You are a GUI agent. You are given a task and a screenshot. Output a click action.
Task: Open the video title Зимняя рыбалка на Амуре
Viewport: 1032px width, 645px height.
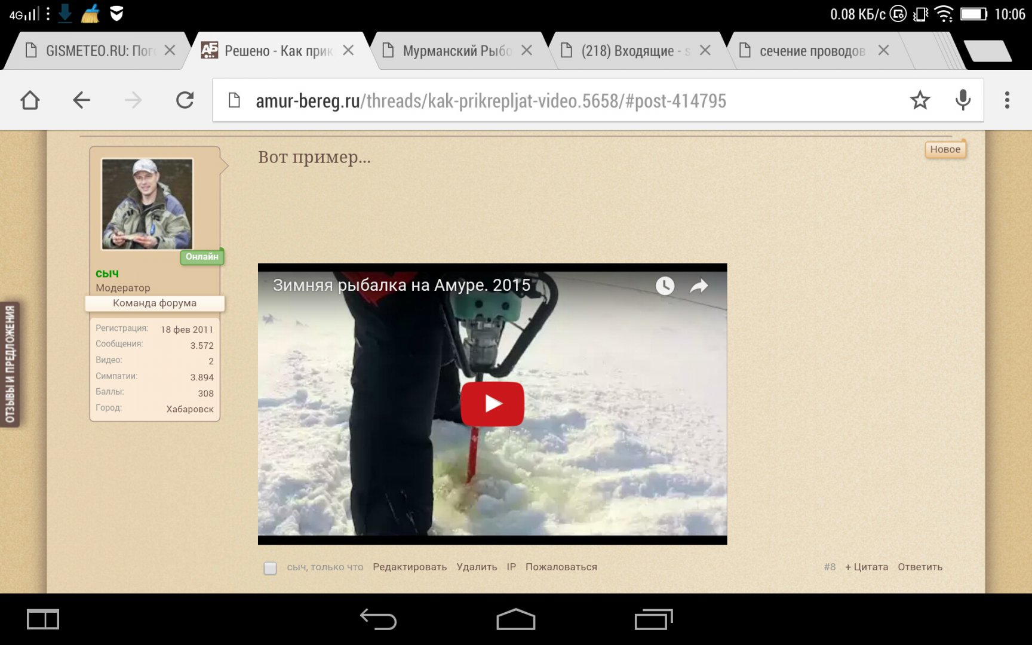[x=401, y=285]
